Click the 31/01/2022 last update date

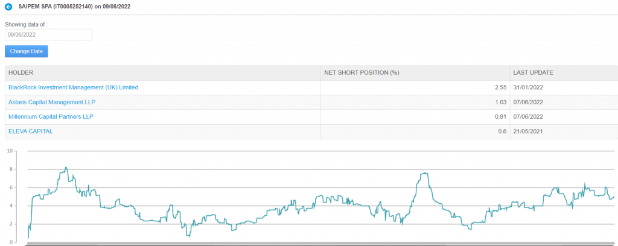(x=528, y=87)
